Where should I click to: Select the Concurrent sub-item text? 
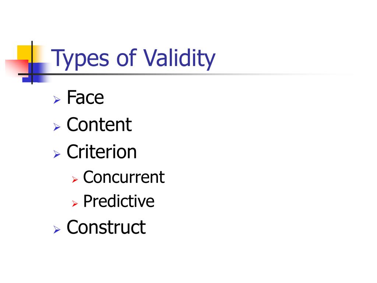(x=124, y=177)
